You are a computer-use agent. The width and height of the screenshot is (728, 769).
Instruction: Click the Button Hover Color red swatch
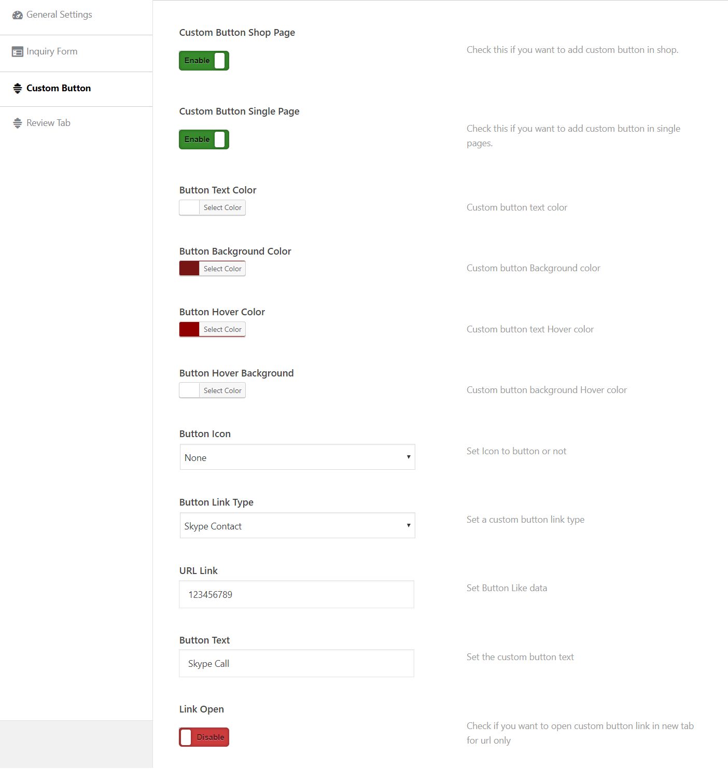click(x=189, y=329)
